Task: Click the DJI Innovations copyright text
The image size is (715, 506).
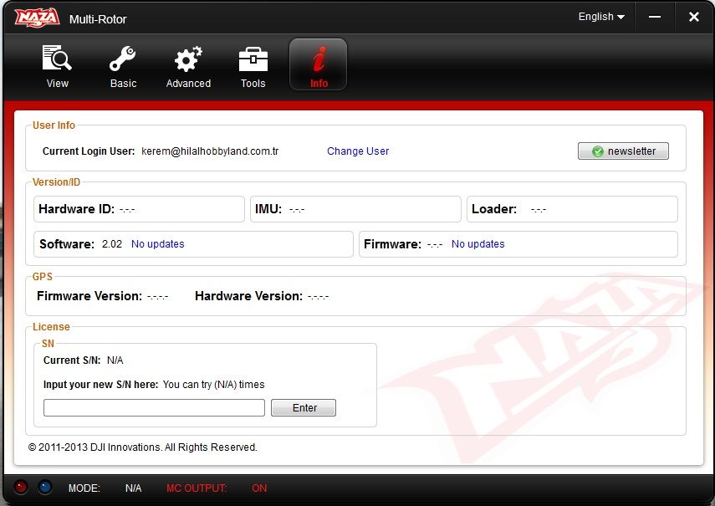Action: [x=143, y=447]
